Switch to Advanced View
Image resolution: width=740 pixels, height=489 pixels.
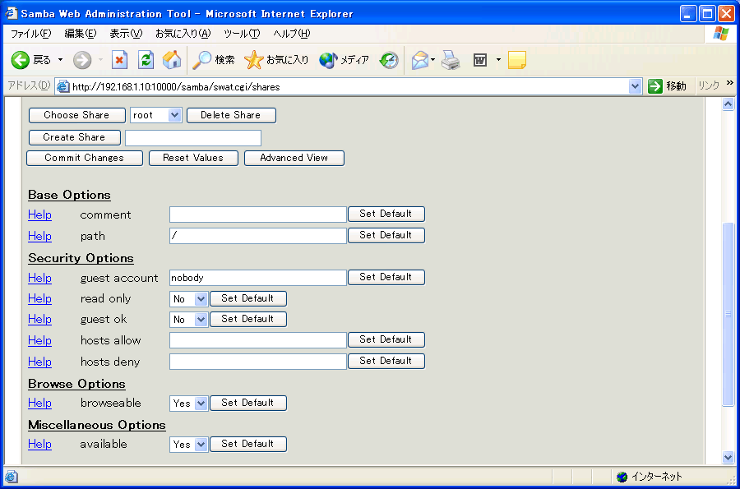tap(294, 158)
